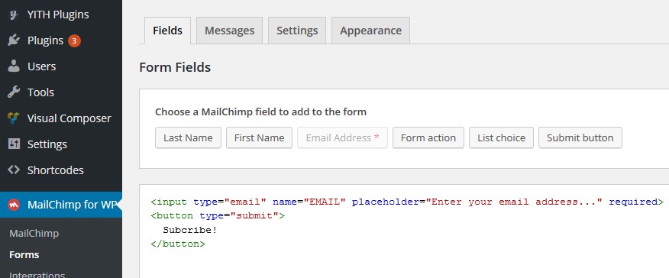Click the Plugins update count badge

(74, 41)
